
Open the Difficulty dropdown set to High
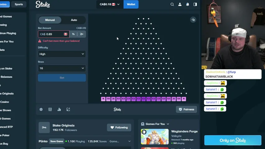(62, 54)
